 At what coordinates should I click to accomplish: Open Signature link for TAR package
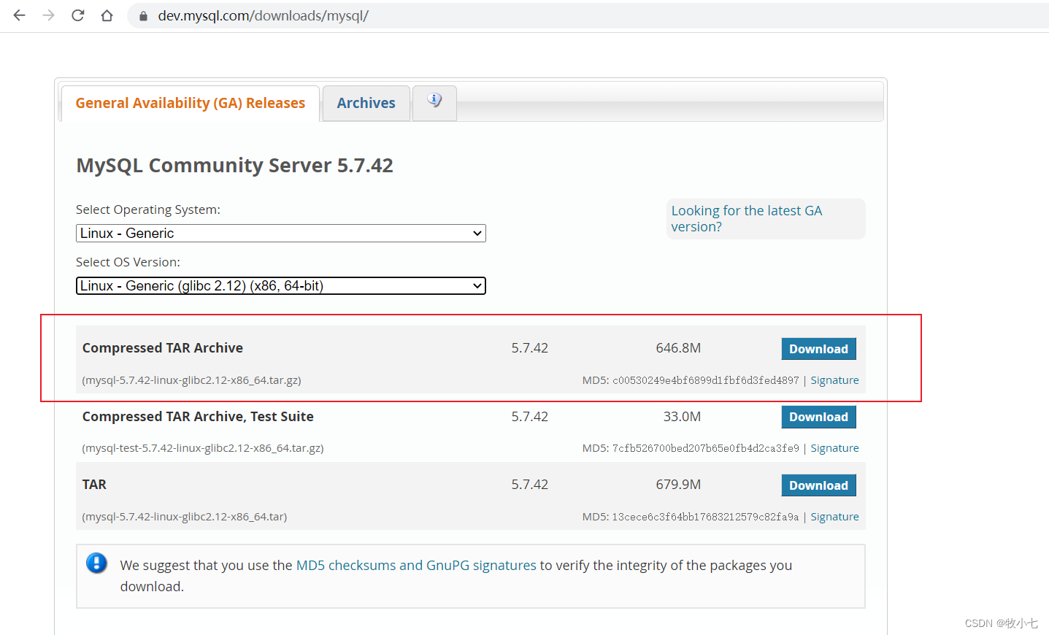click(x=834, y=517)
